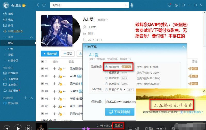
Task: Close the 打包下载 dialog
Action: [x=184, y=47]
